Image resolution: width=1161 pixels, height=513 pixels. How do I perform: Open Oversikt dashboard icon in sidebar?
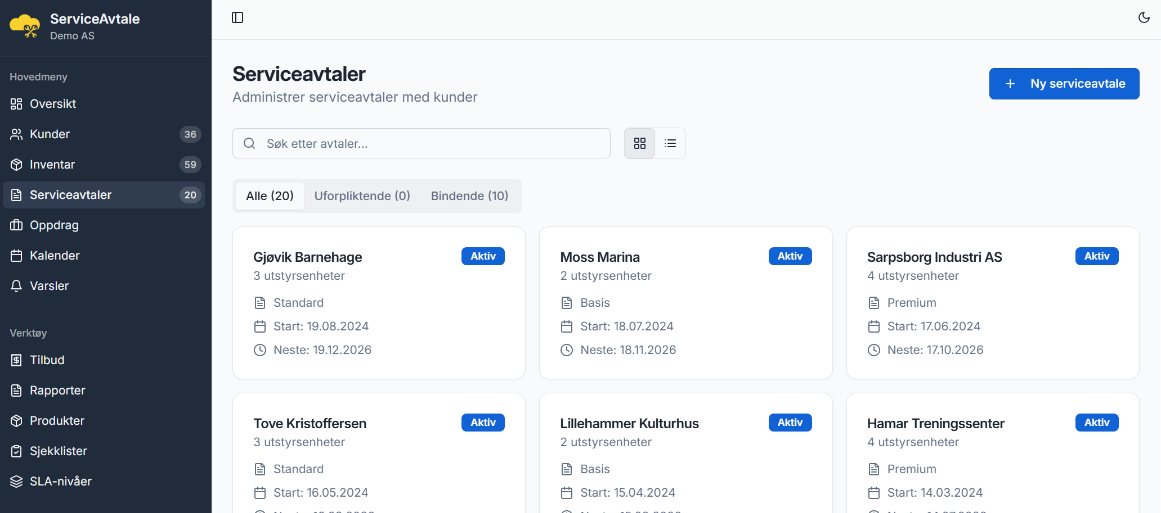tap(16, 104)
